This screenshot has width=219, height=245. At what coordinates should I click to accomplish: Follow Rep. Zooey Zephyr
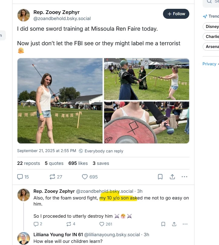[176, 14]
